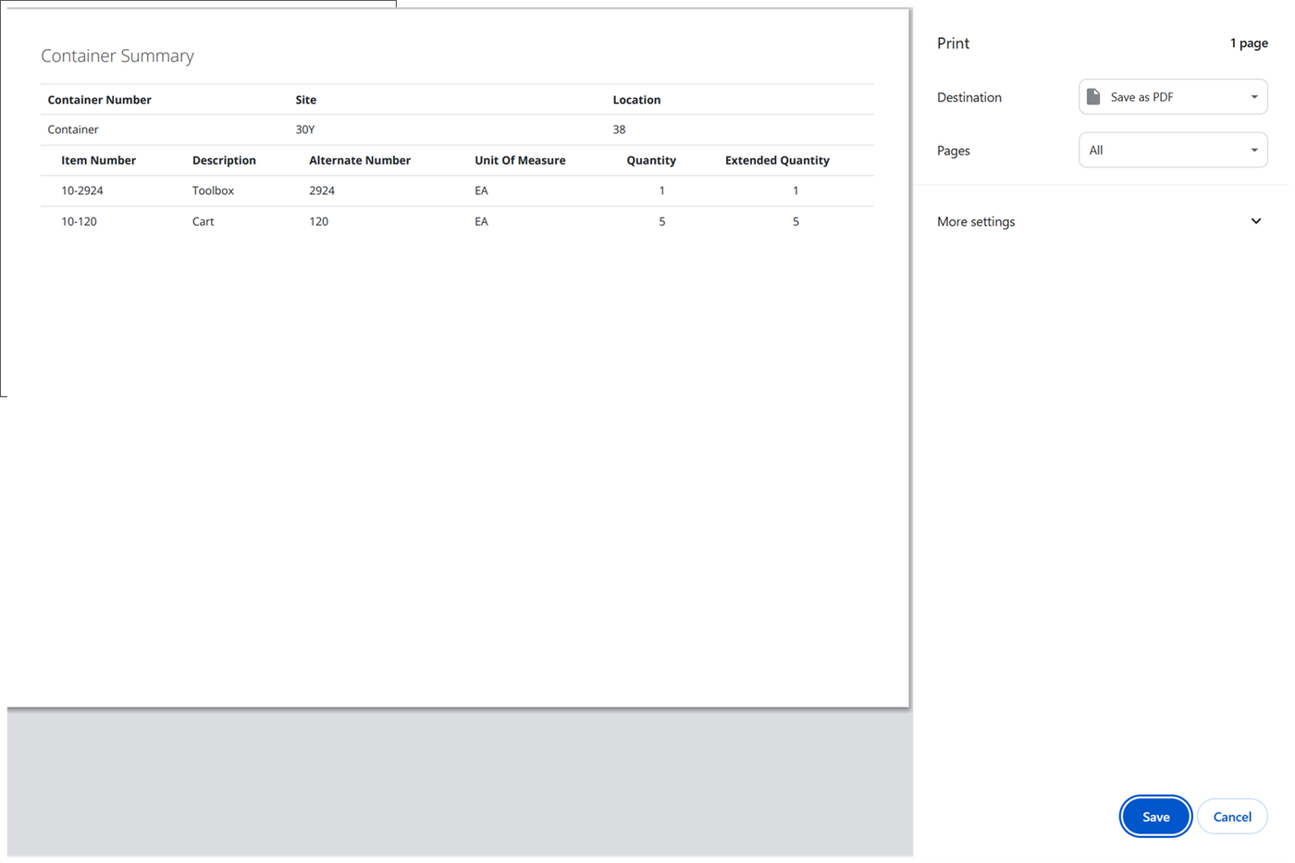
Task: Open the Pages dropdown
Action: pos(1173,150)
